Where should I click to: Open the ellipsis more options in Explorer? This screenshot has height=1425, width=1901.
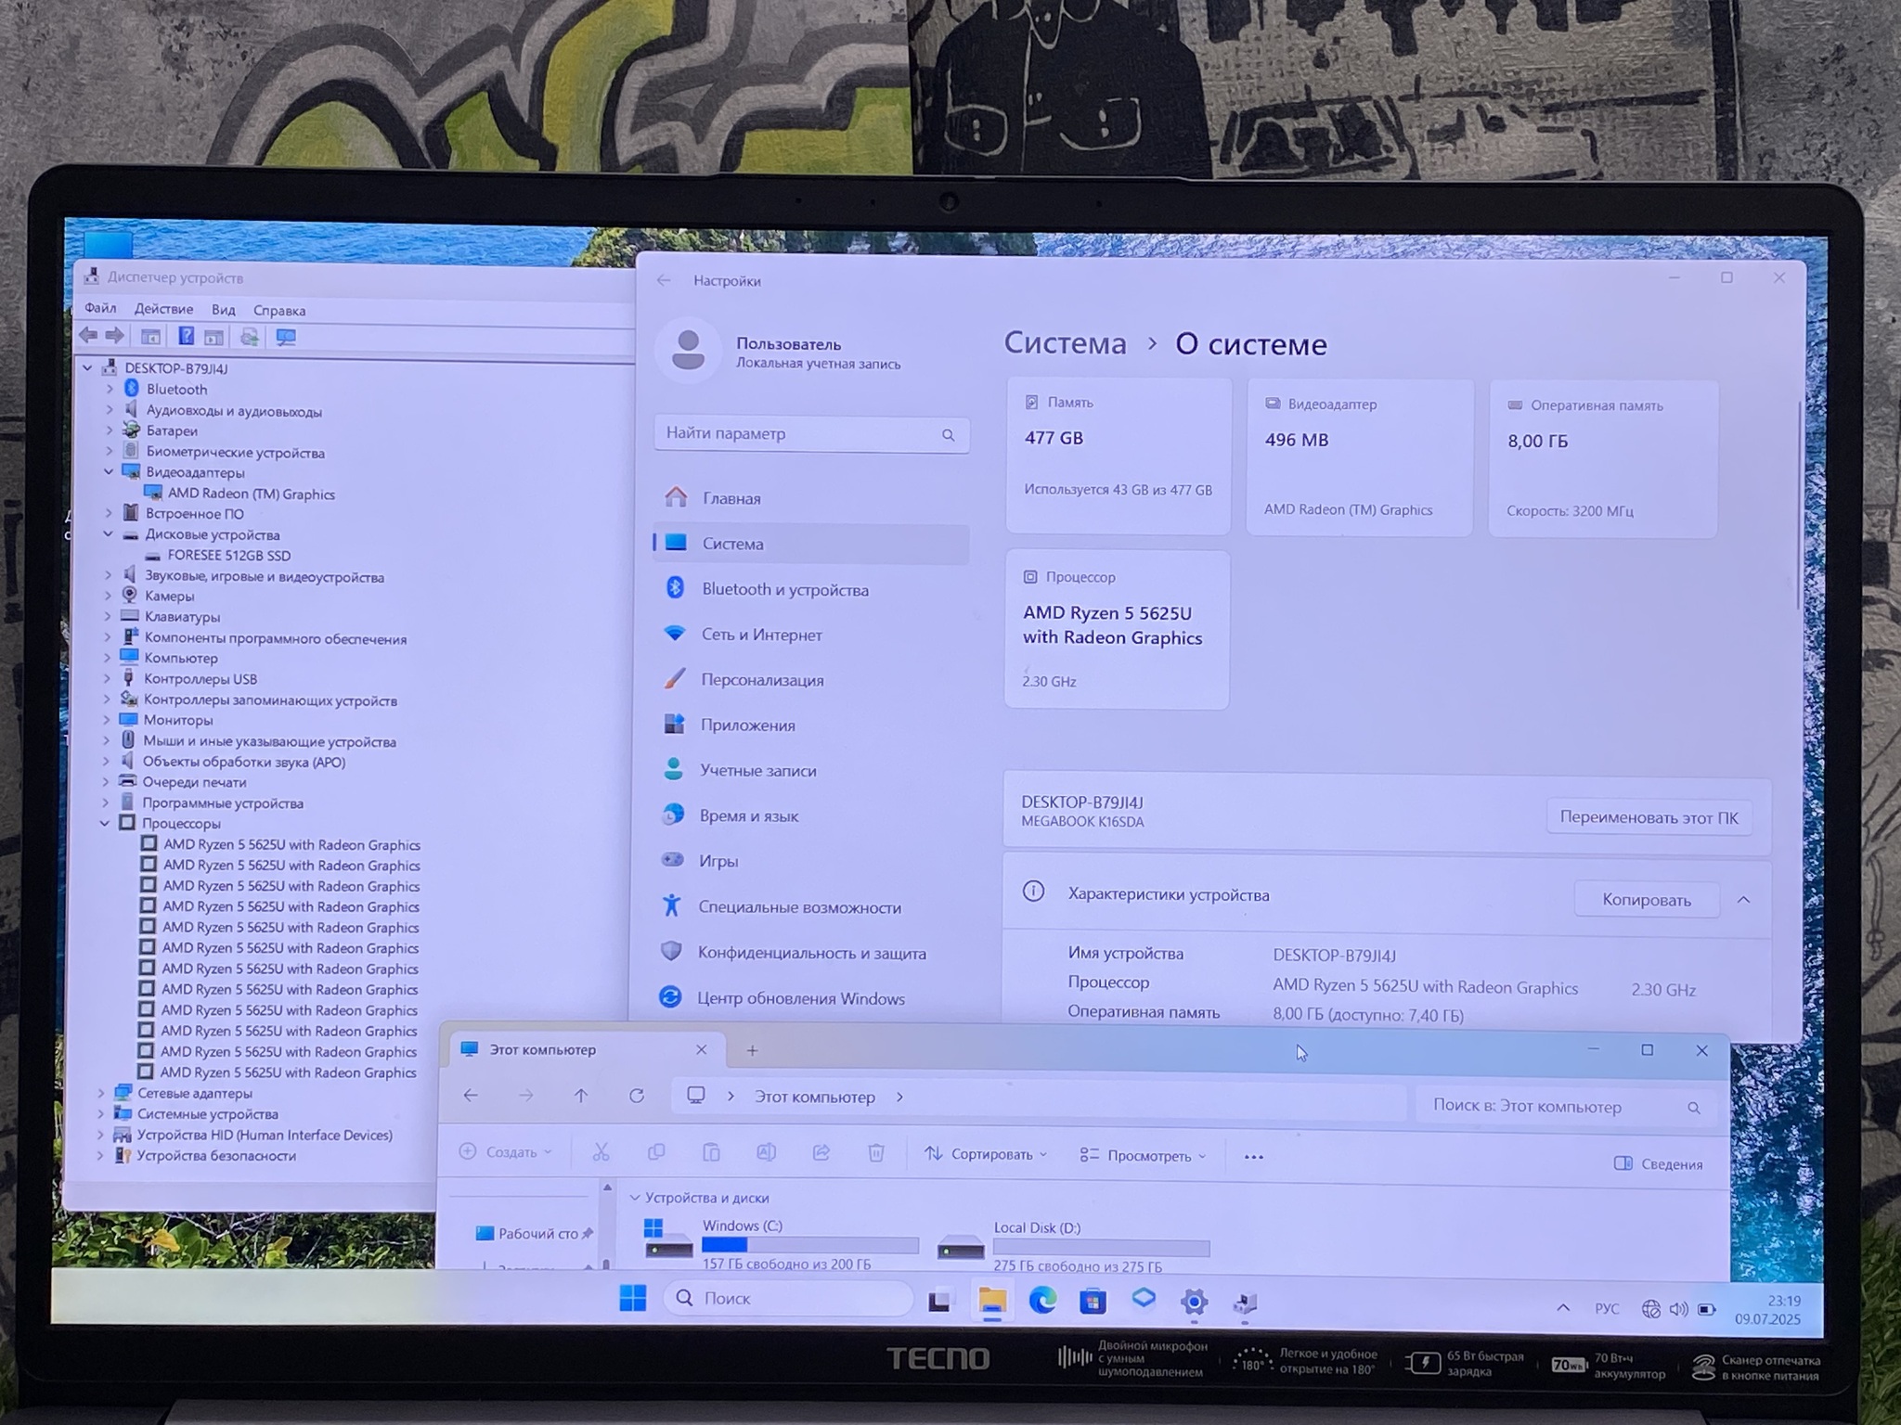[x=1253, y=1157]
